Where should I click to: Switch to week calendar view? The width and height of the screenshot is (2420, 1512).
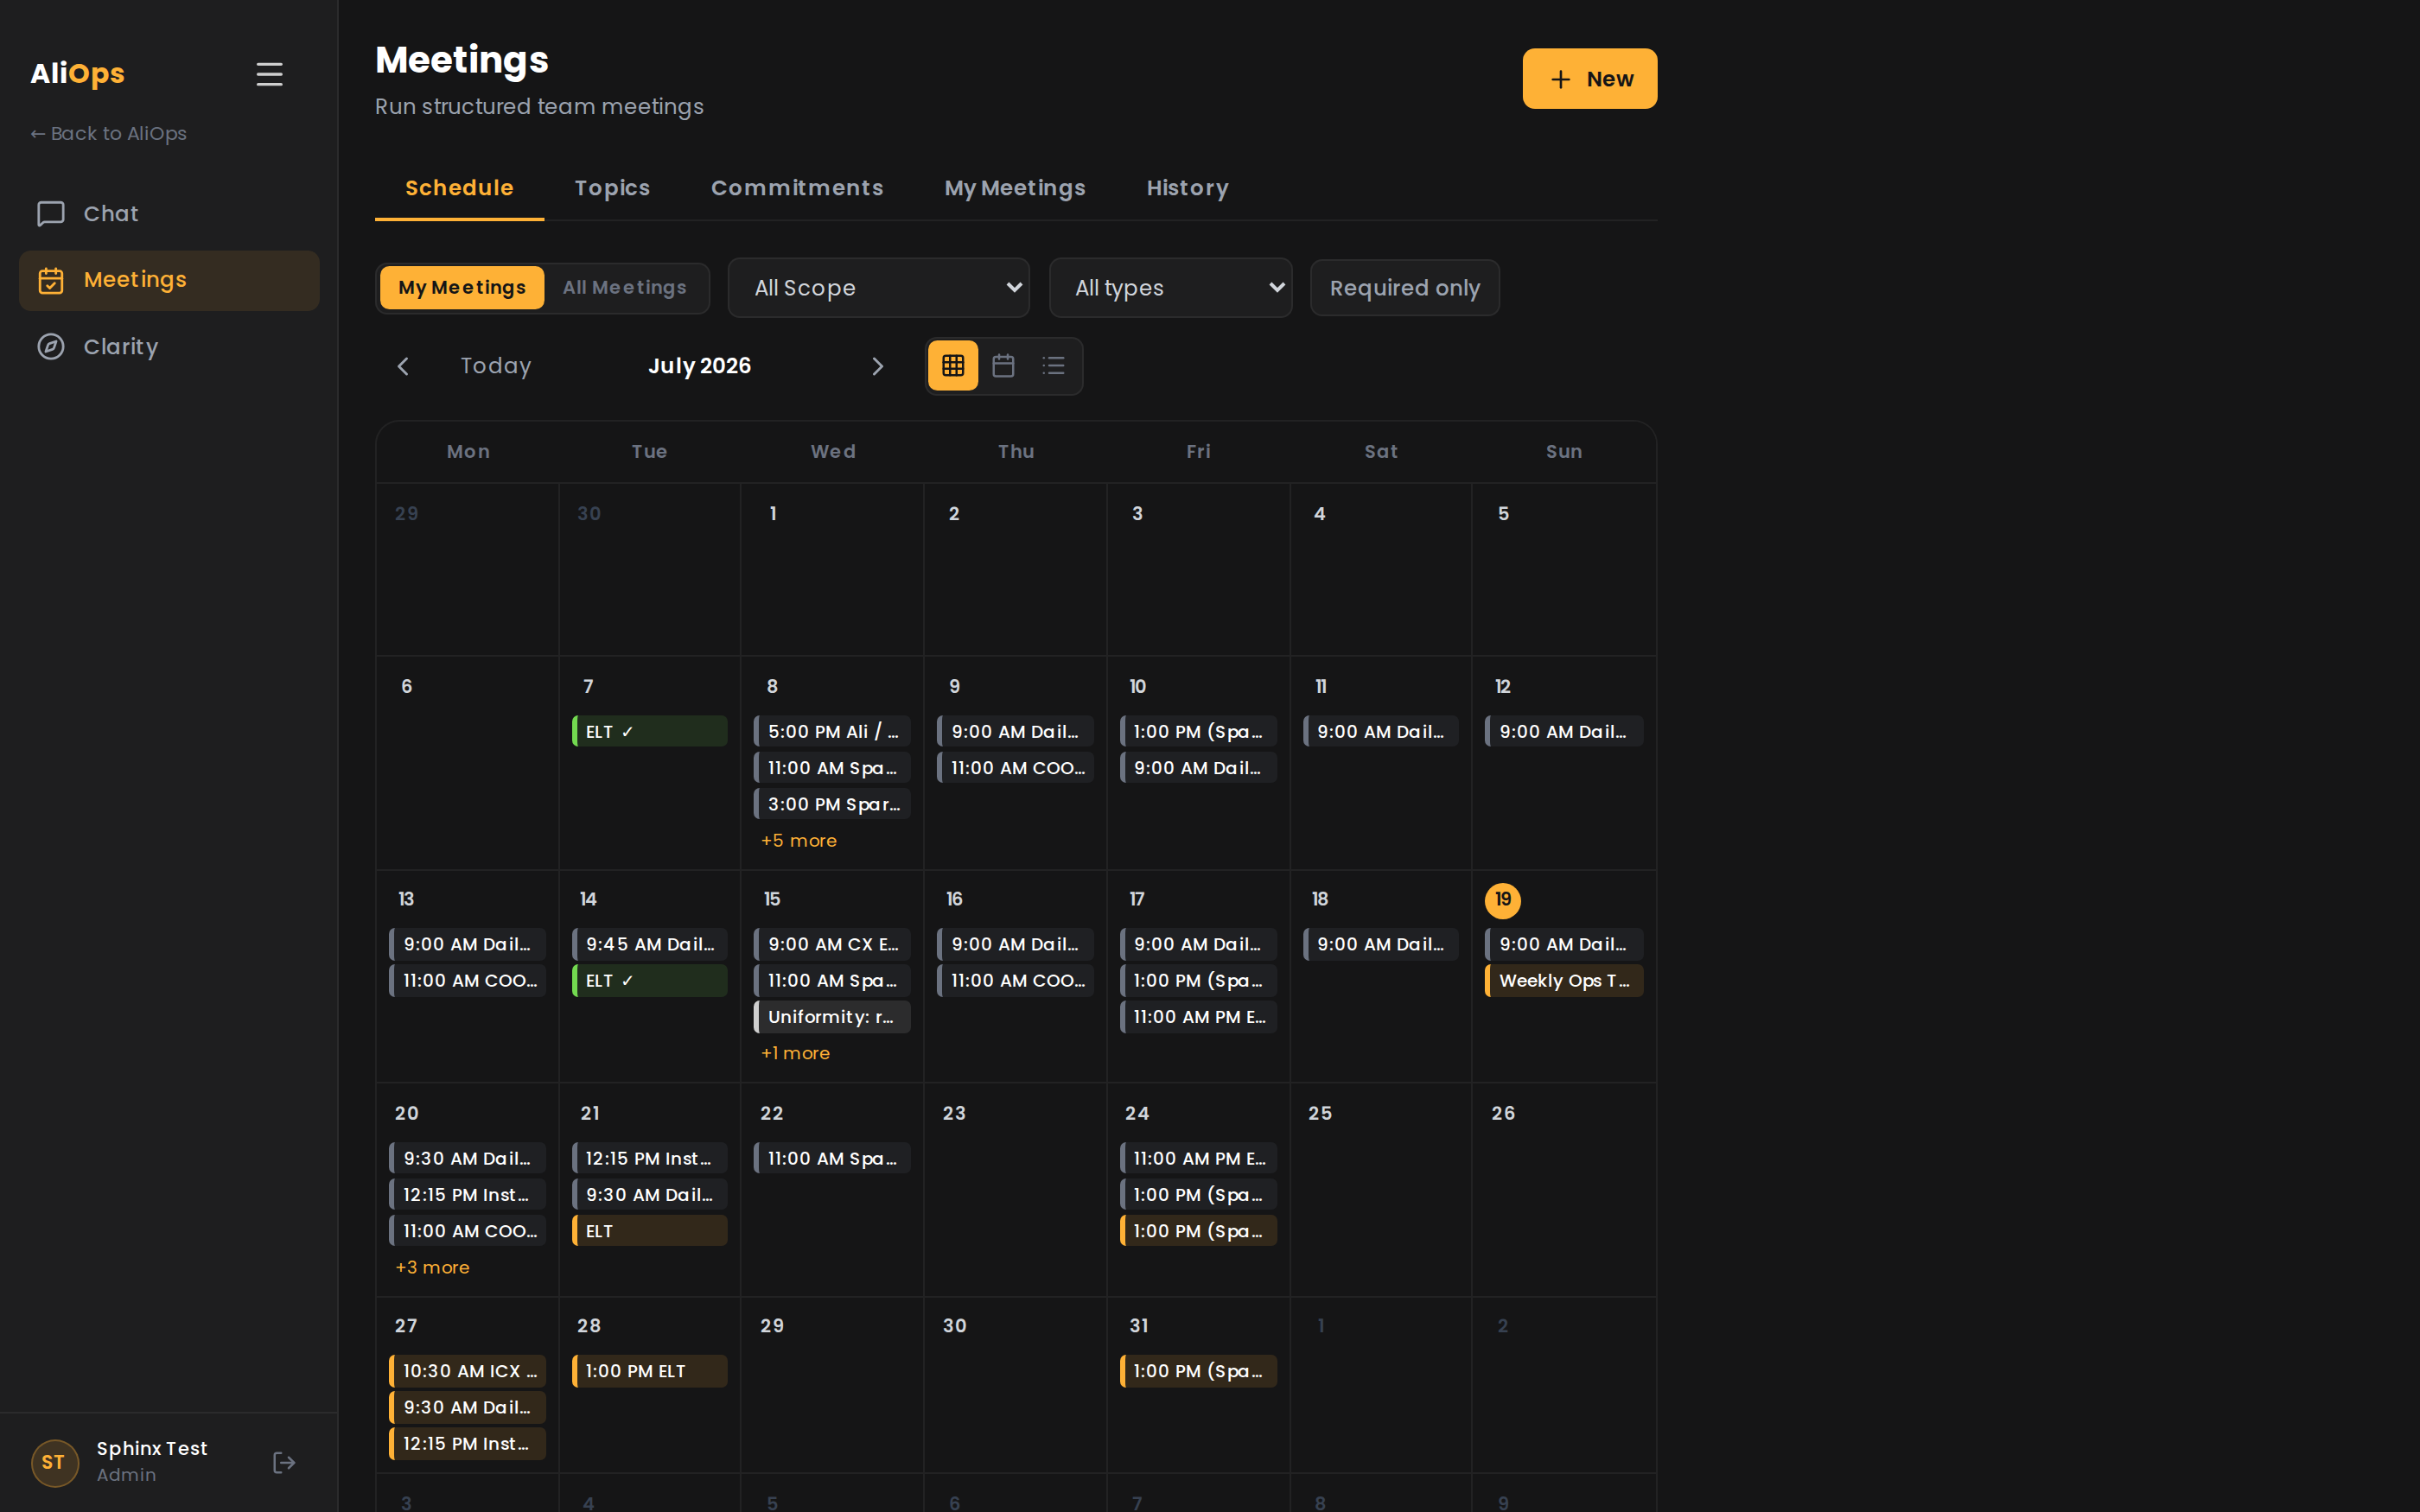[1003, 366]
